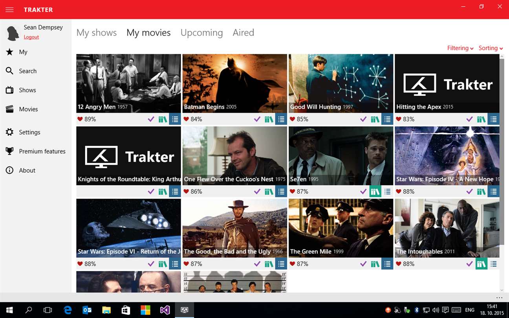Open the hamburger navigation menu
509x318 pixels.
click(x=9, y=9)
